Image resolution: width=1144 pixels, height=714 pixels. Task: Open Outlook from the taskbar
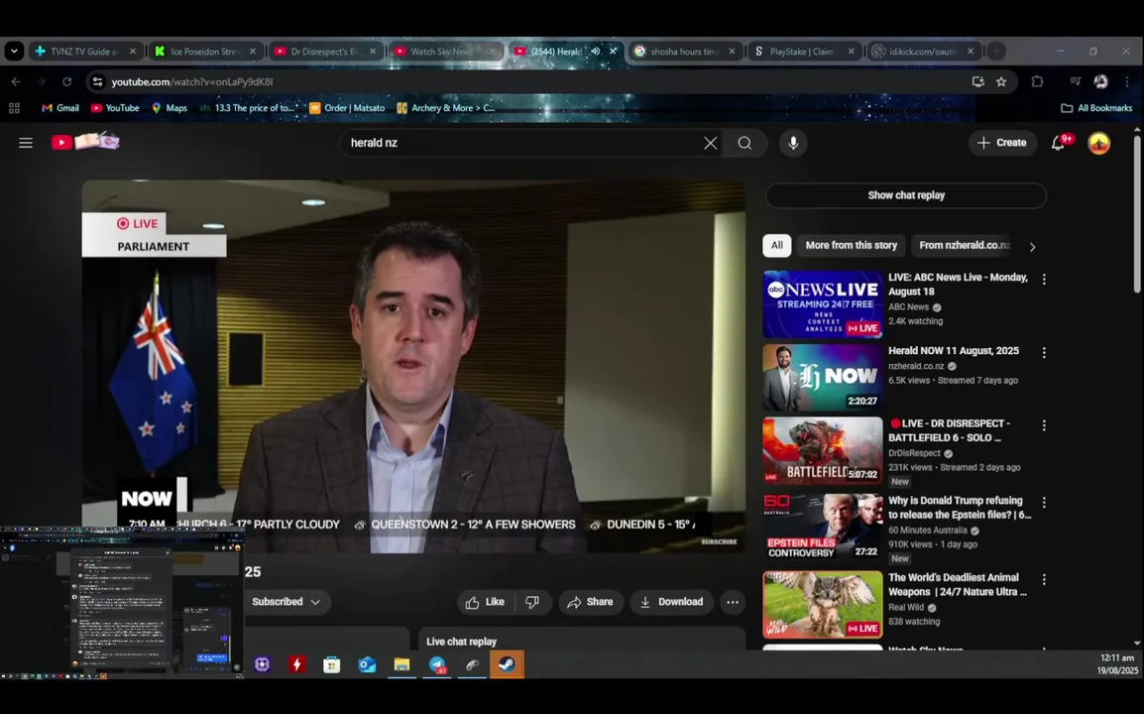point(367,664)
